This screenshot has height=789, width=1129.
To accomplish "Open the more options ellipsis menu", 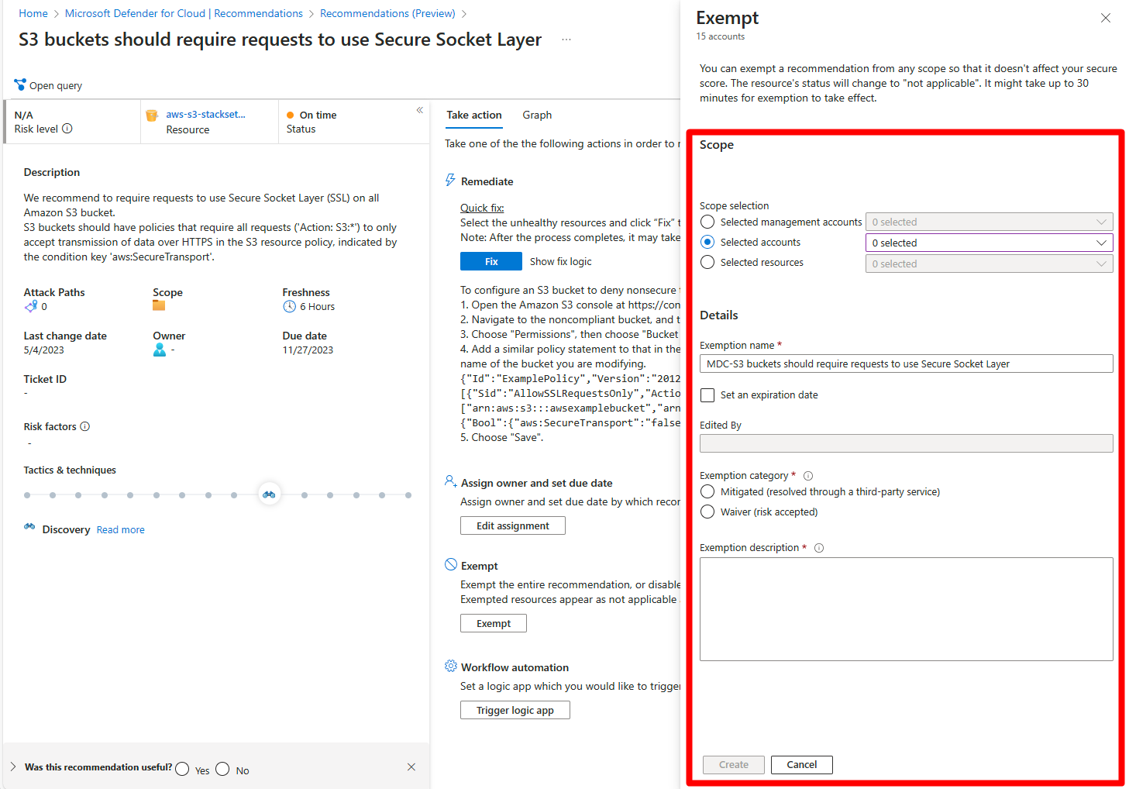I will pyautogui.click(x=566, y=40).
